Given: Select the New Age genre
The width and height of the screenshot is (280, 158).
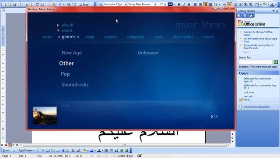Looking at the screenshot, I should [x=72, y=53].
